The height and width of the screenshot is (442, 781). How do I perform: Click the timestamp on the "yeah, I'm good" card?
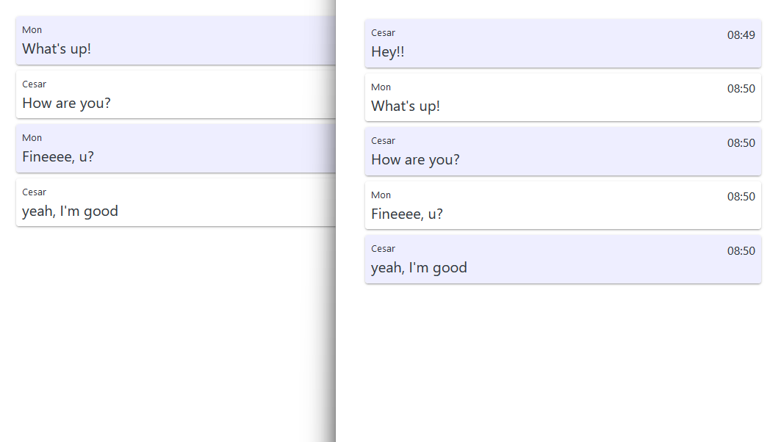pos(741,250)
